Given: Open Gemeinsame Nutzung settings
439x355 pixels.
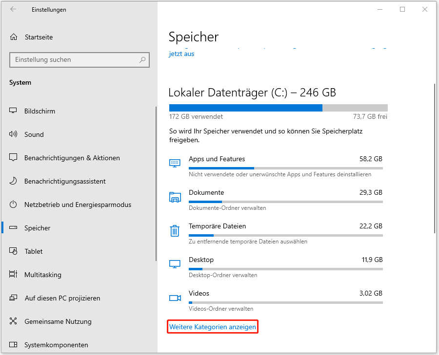Looking at the screenshot, I should 79,321.
